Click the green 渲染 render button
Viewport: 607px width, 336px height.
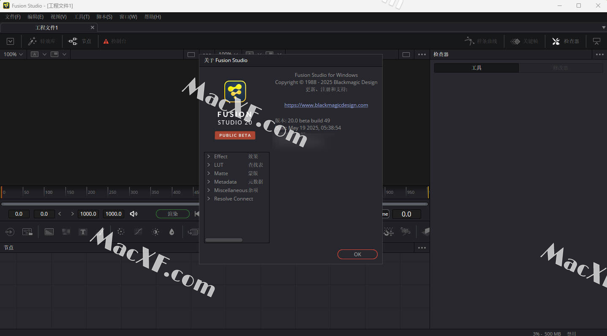tap(173, 214)
